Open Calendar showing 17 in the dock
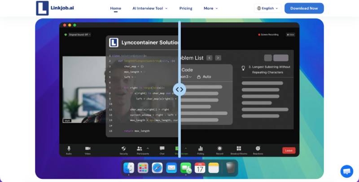Image resolution: width=359 pixels, height=182 pixels. 200,168
